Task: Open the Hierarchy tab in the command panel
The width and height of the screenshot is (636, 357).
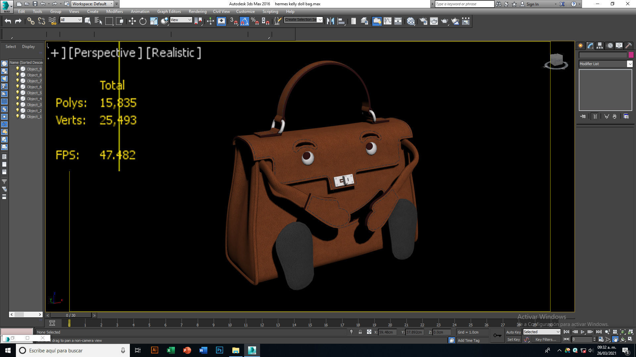Action: pyautogui.click(x=600, y=46)
